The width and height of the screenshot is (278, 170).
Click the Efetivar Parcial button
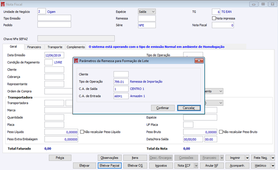point(110,166)
